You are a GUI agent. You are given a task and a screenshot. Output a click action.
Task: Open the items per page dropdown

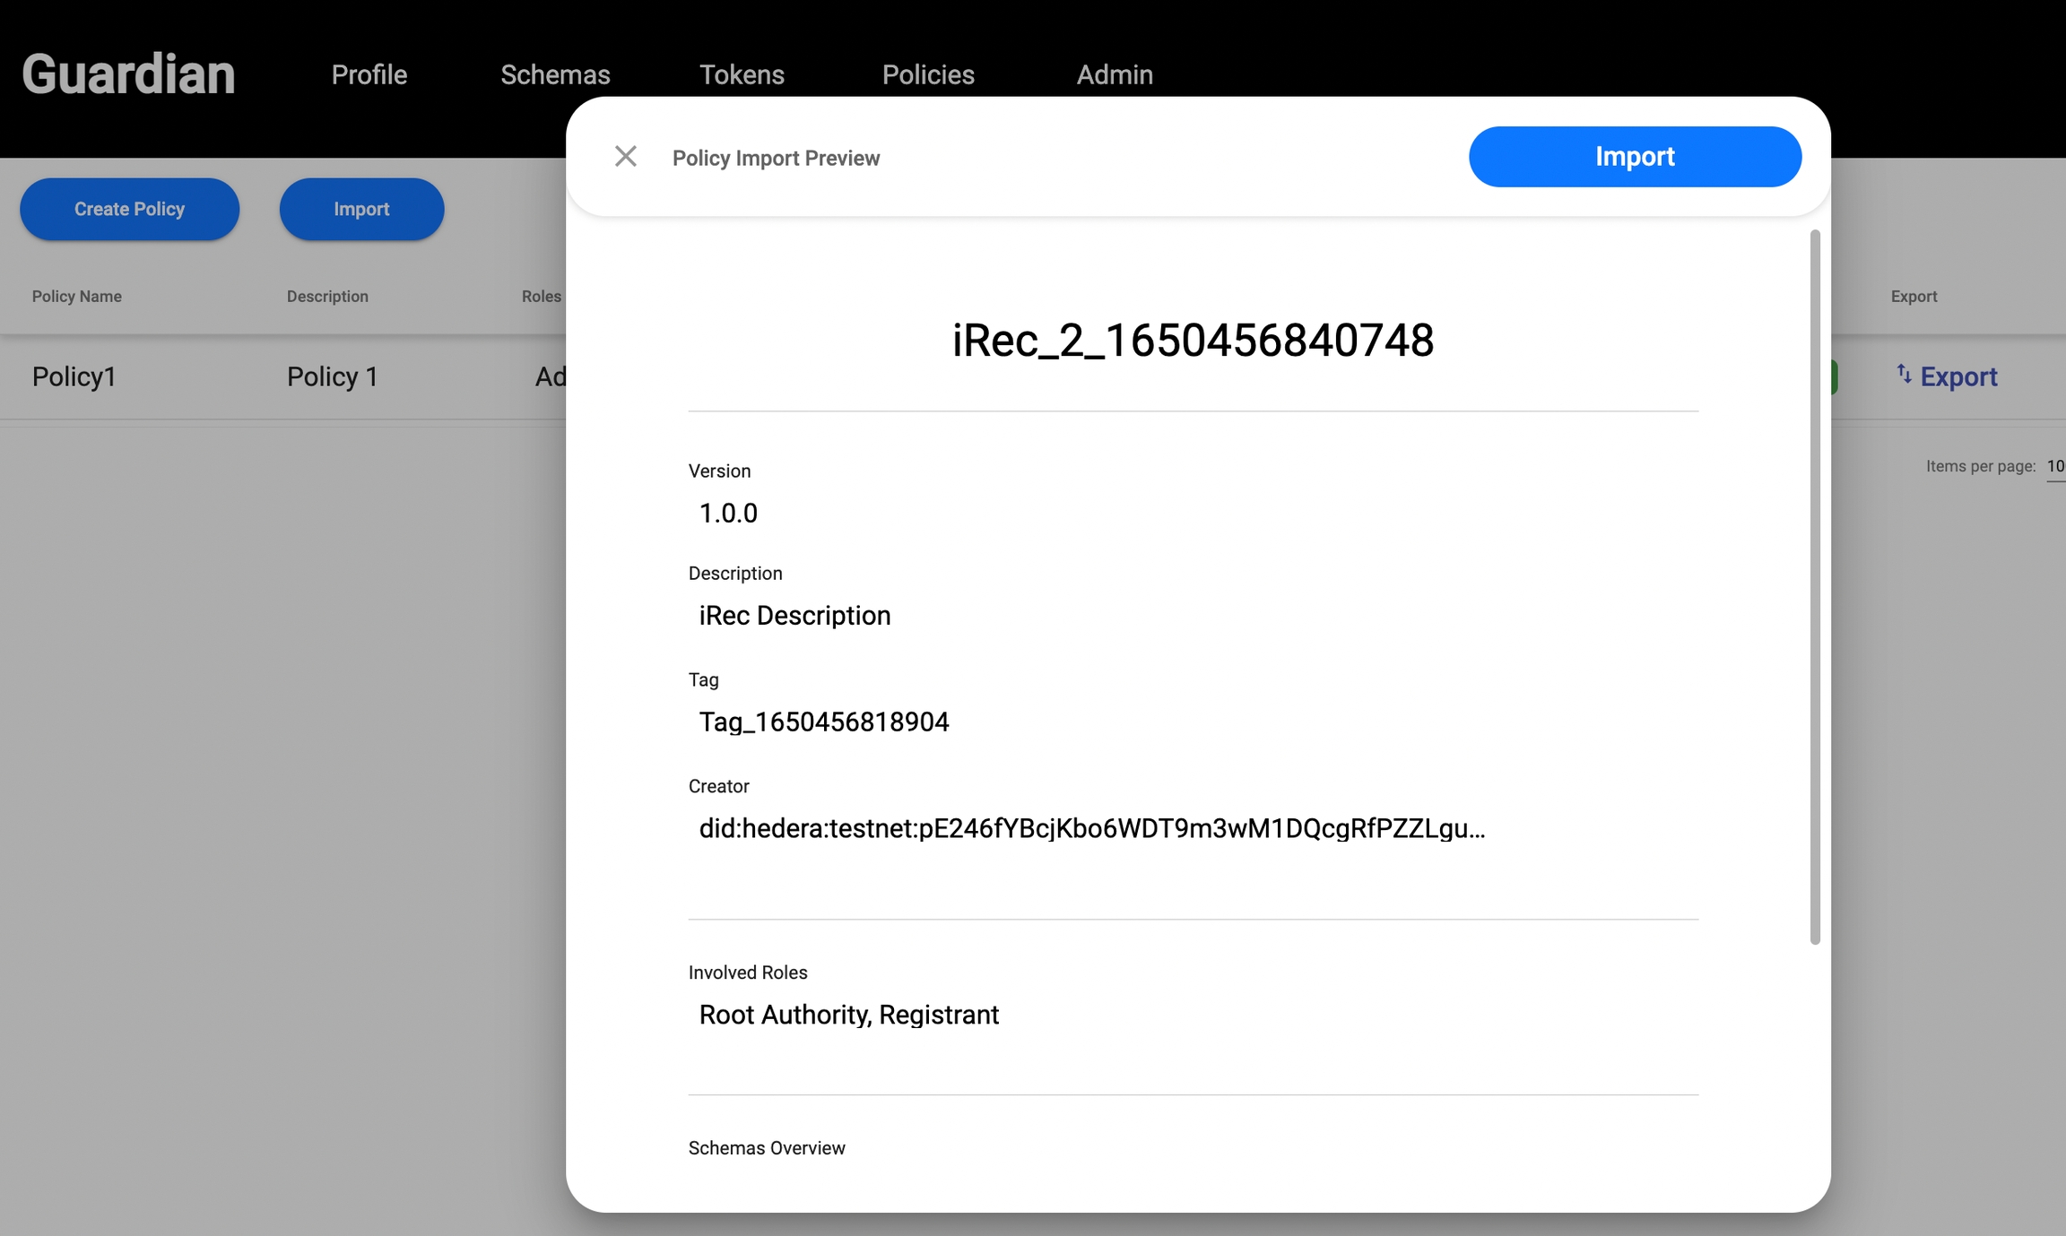2054,467
